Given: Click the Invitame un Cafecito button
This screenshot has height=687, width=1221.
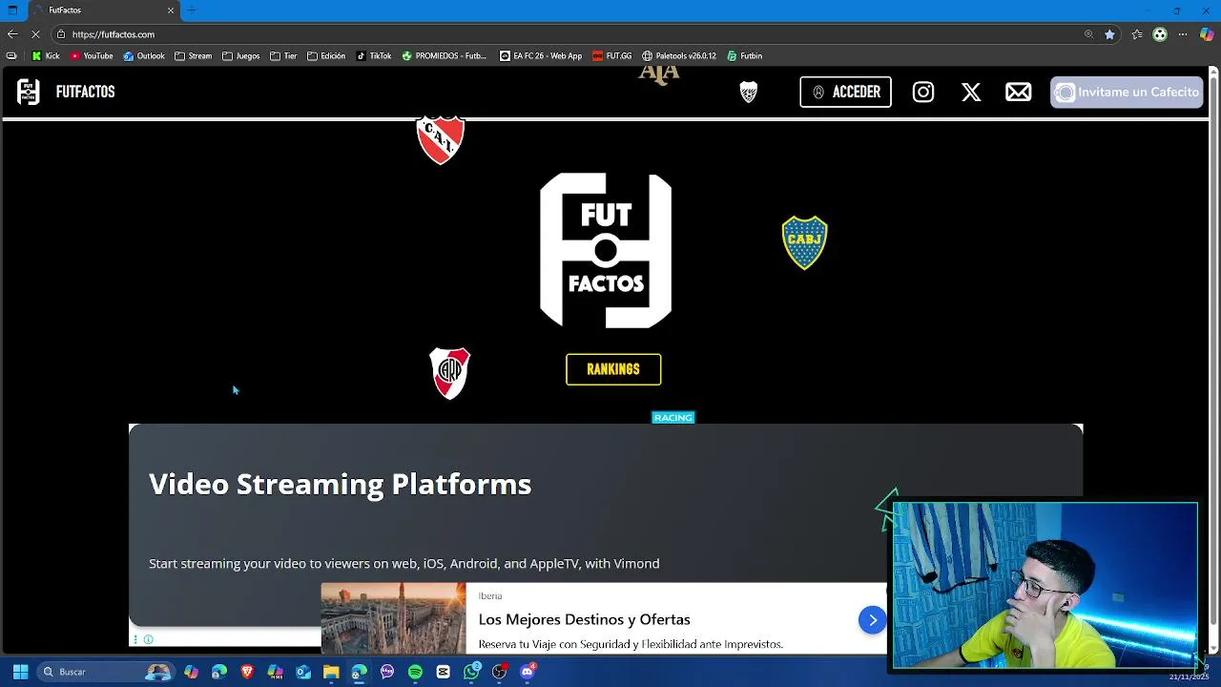Looking at the screenshot, I should pos(1127,92).
